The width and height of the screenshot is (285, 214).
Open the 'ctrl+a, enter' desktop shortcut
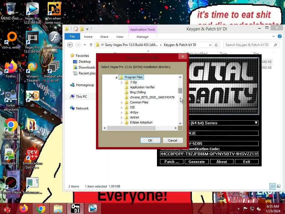click(11, 40)
